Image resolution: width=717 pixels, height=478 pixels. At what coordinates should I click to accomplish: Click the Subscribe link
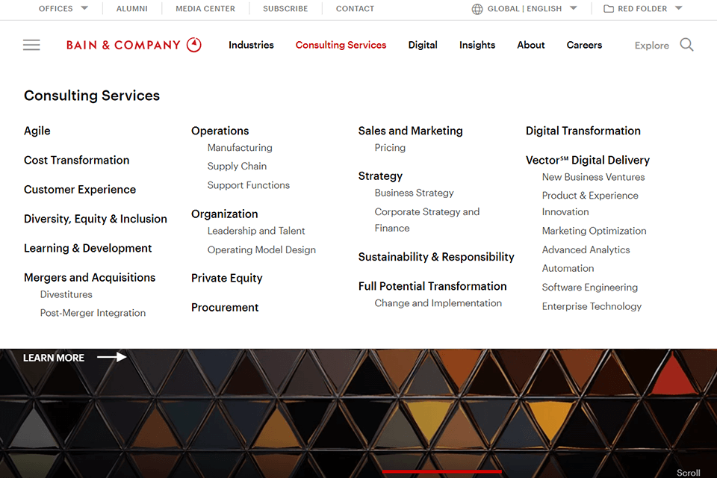tap(285, 9)
